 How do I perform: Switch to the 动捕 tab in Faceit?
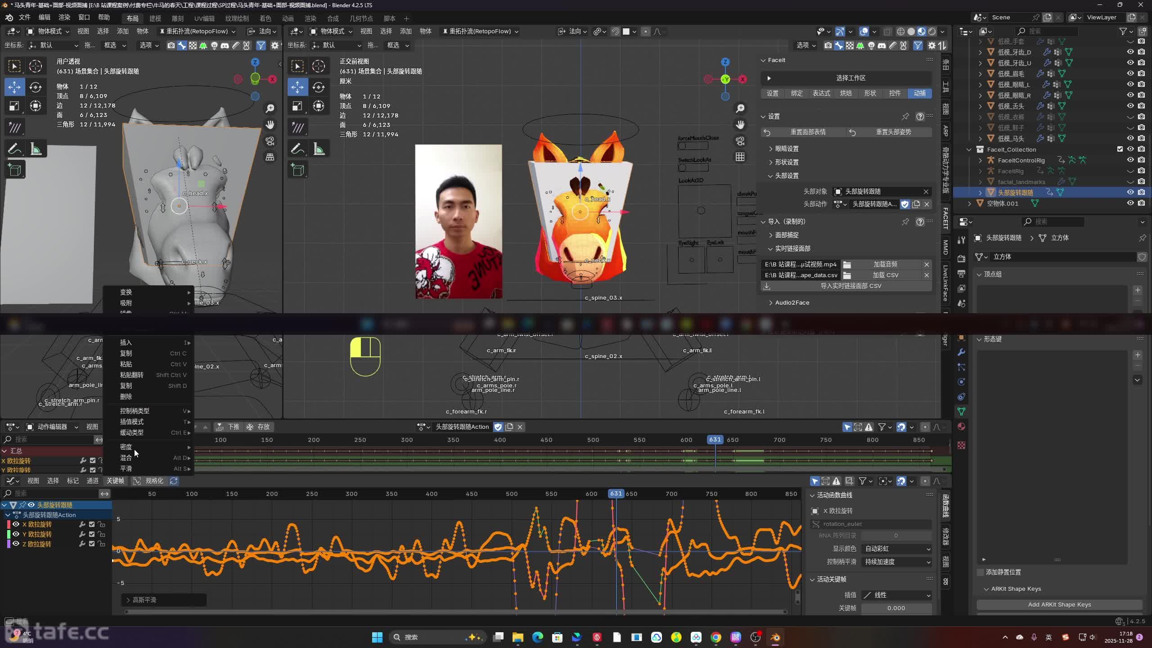[x=919, y=93]
